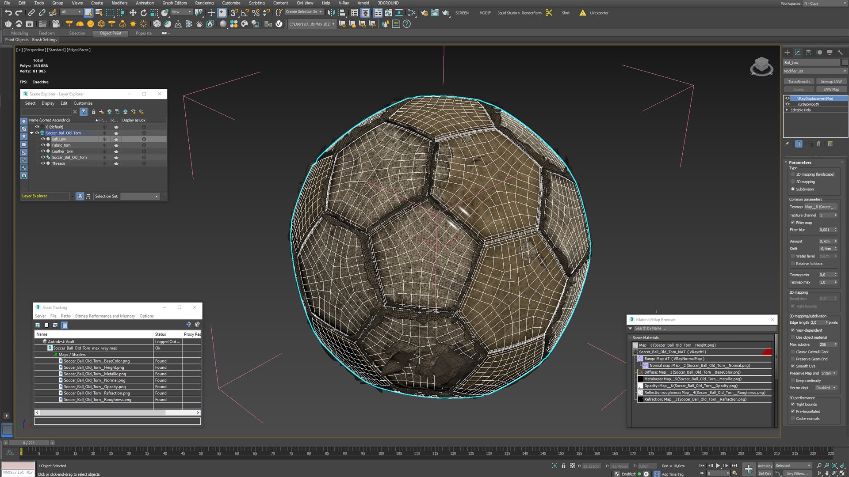This screenshot has width=849, height=477.
Task: Click the Configure Modifier Sets icon
Action: (x=830, y=144)
